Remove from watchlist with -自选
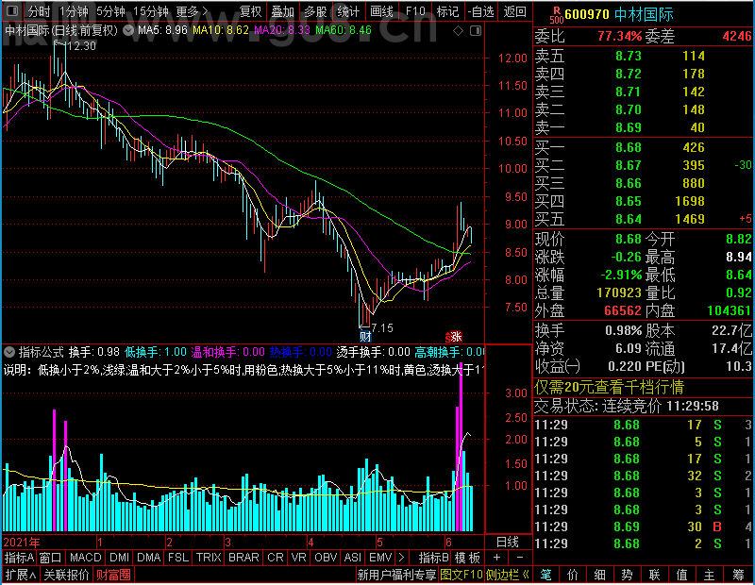 point(480,10)
